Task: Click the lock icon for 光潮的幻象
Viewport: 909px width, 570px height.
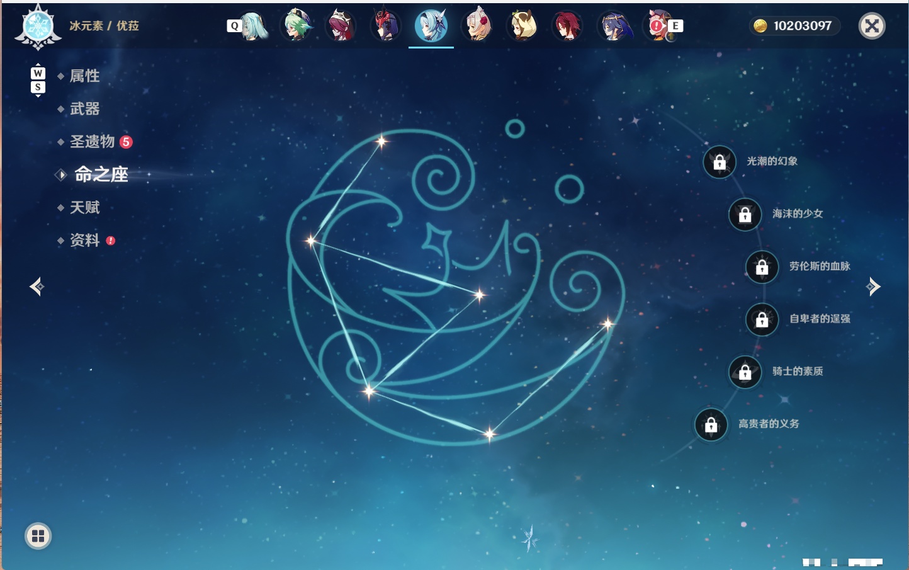Action: (720, 162)
